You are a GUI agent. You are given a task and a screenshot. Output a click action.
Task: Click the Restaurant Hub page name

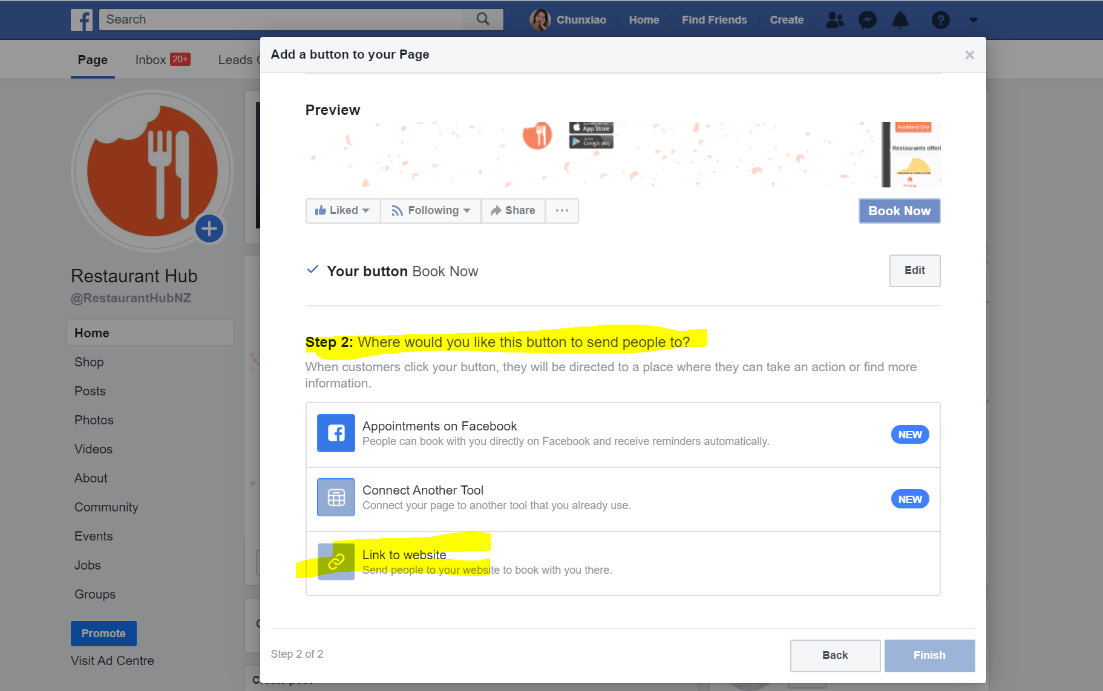(134, 276)
